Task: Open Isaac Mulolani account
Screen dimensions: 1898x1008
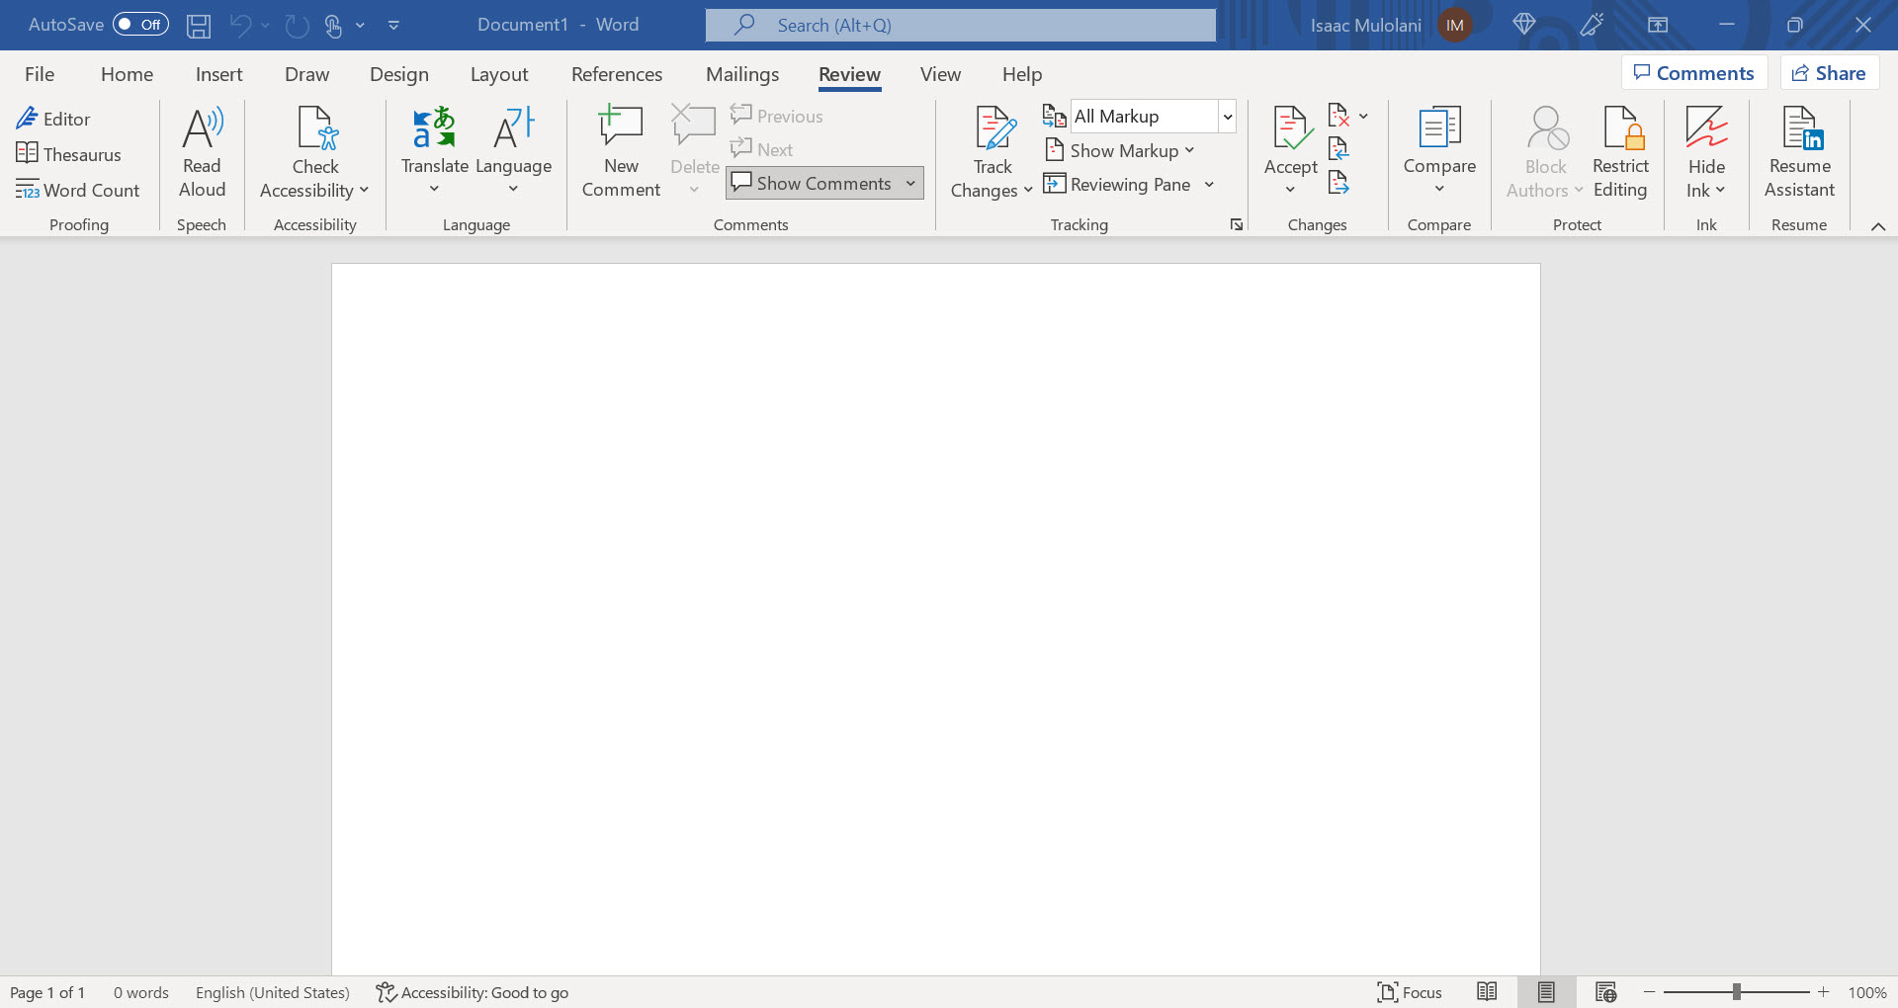Action: (1391, 25)
